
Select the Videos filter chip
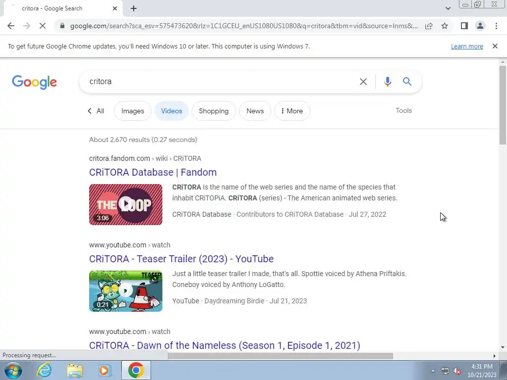click(171, 111)
